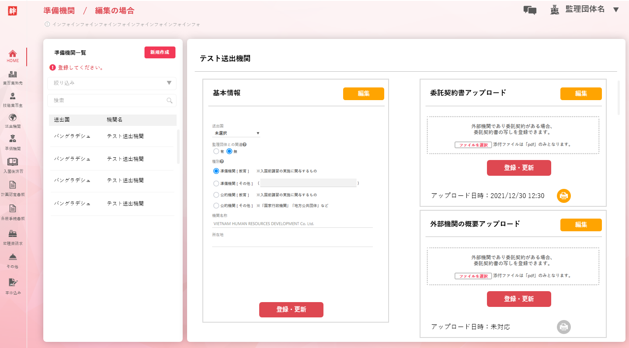The height and width of the screenshot is (348, 629).
Task: Click 登録・更新 under 基本情報
Action: pyautogui.click(x=291, y=310)
